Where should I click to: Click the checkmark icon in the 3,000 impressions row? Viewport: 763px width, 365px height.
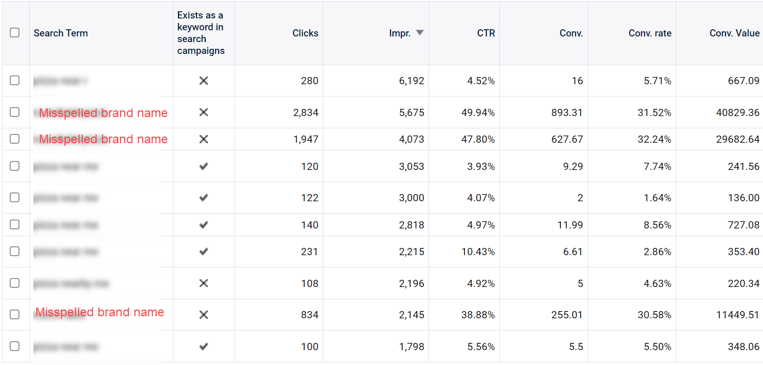point(204,198)
